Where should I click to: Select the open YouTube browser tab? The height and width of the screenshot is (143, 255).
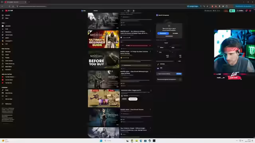(x=15, y=2)
